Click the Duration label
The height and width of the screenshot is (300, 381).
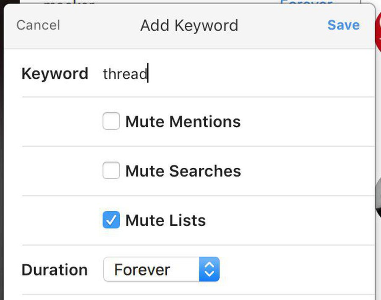[55, 270]
